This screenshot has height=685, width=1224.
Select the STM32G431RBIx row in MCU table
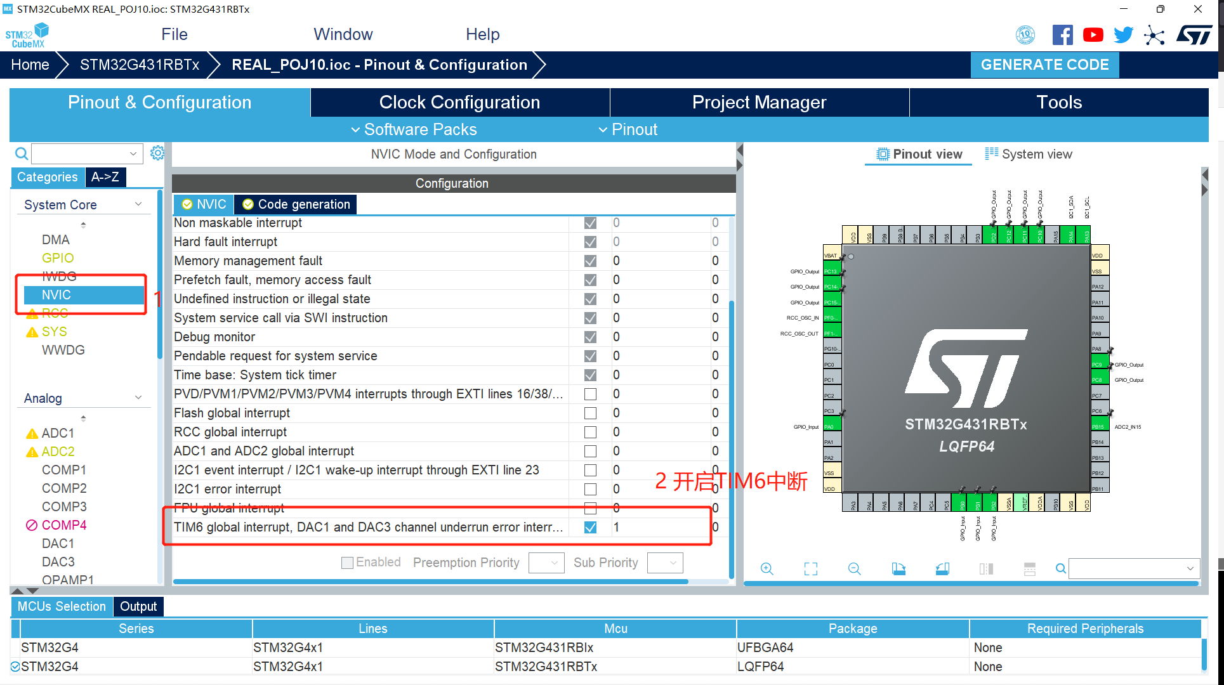coord(606,648)
